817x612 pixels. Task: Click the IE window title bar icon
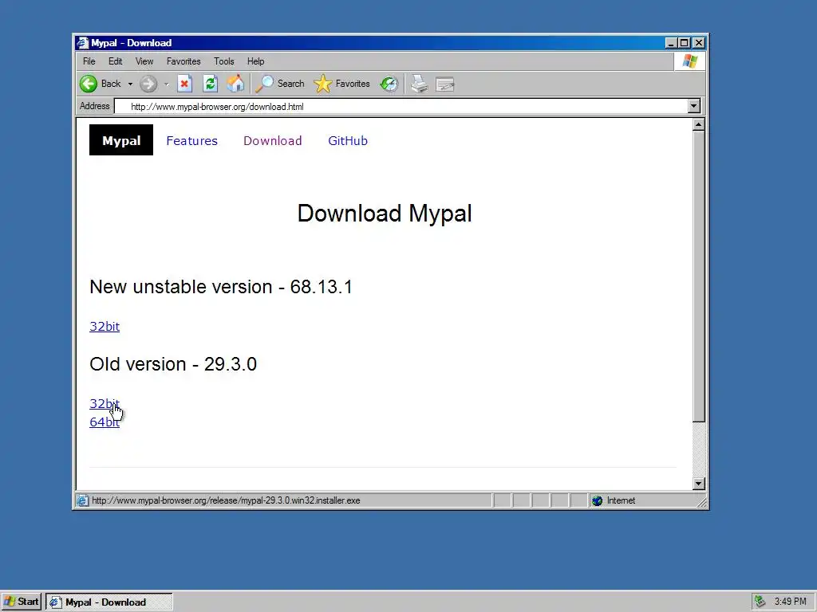[x=82, y=43]
